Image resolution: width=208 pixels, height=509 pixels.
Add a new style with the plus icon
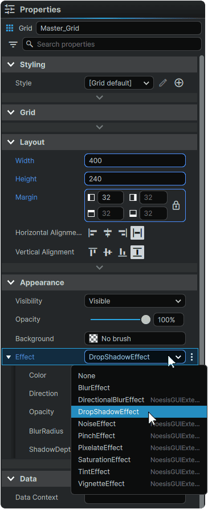[x=179, y=83]
